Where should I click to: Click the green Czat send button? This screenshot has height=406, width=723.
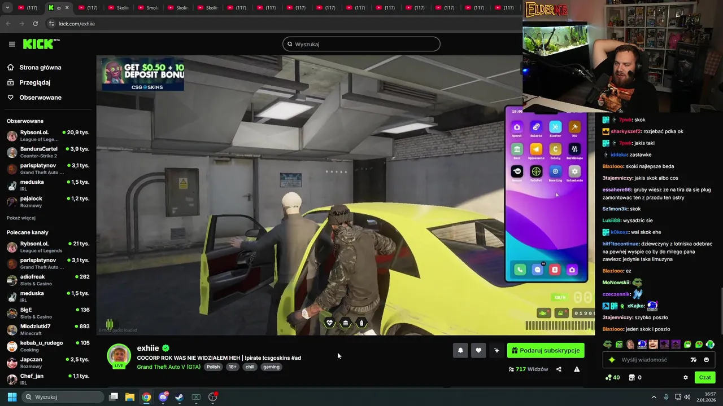[x=705, y=377]
